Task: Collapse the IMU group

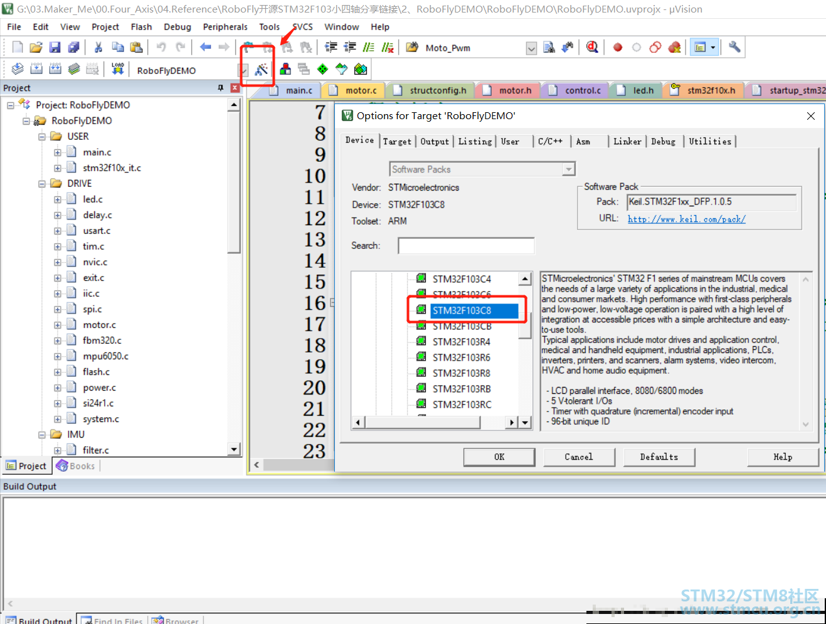Action: click(42, 435)
